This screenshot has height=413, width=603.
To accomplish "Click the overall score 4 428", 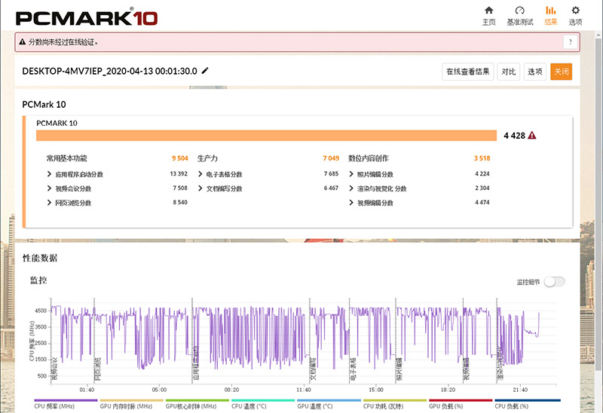I will (514, 136).
